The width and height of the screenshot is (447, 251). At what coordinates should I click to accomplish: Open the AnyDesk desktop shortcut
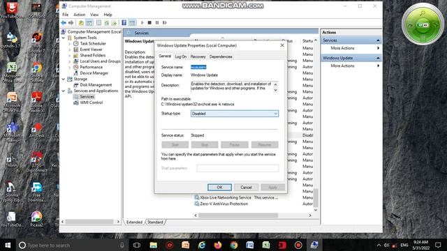coord(36,130)
